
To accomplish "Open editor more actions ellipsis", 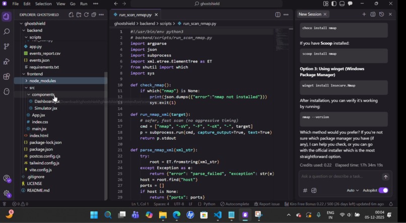I will click(286, 15).
